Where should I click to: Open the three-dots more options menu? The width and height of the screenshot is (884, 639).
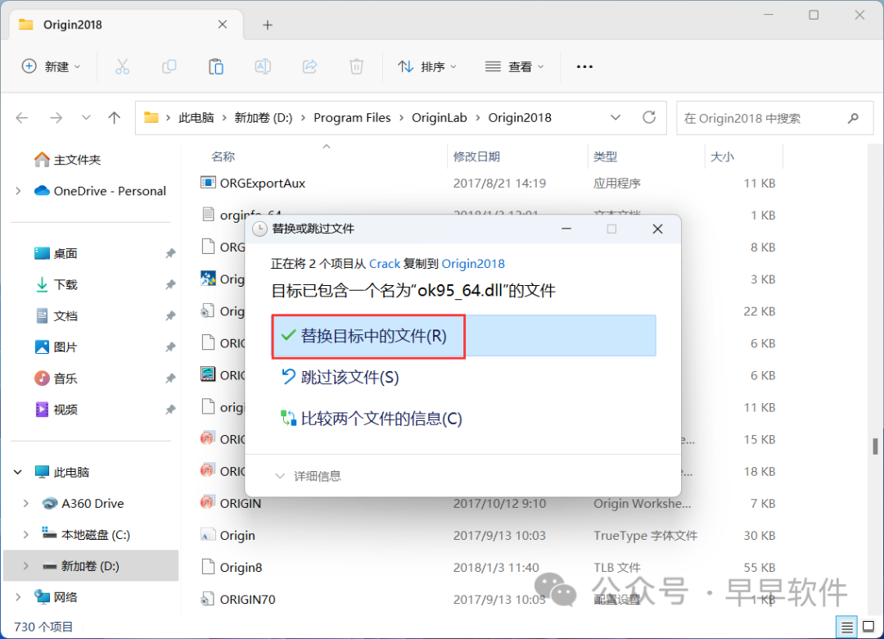click(584, 66)
